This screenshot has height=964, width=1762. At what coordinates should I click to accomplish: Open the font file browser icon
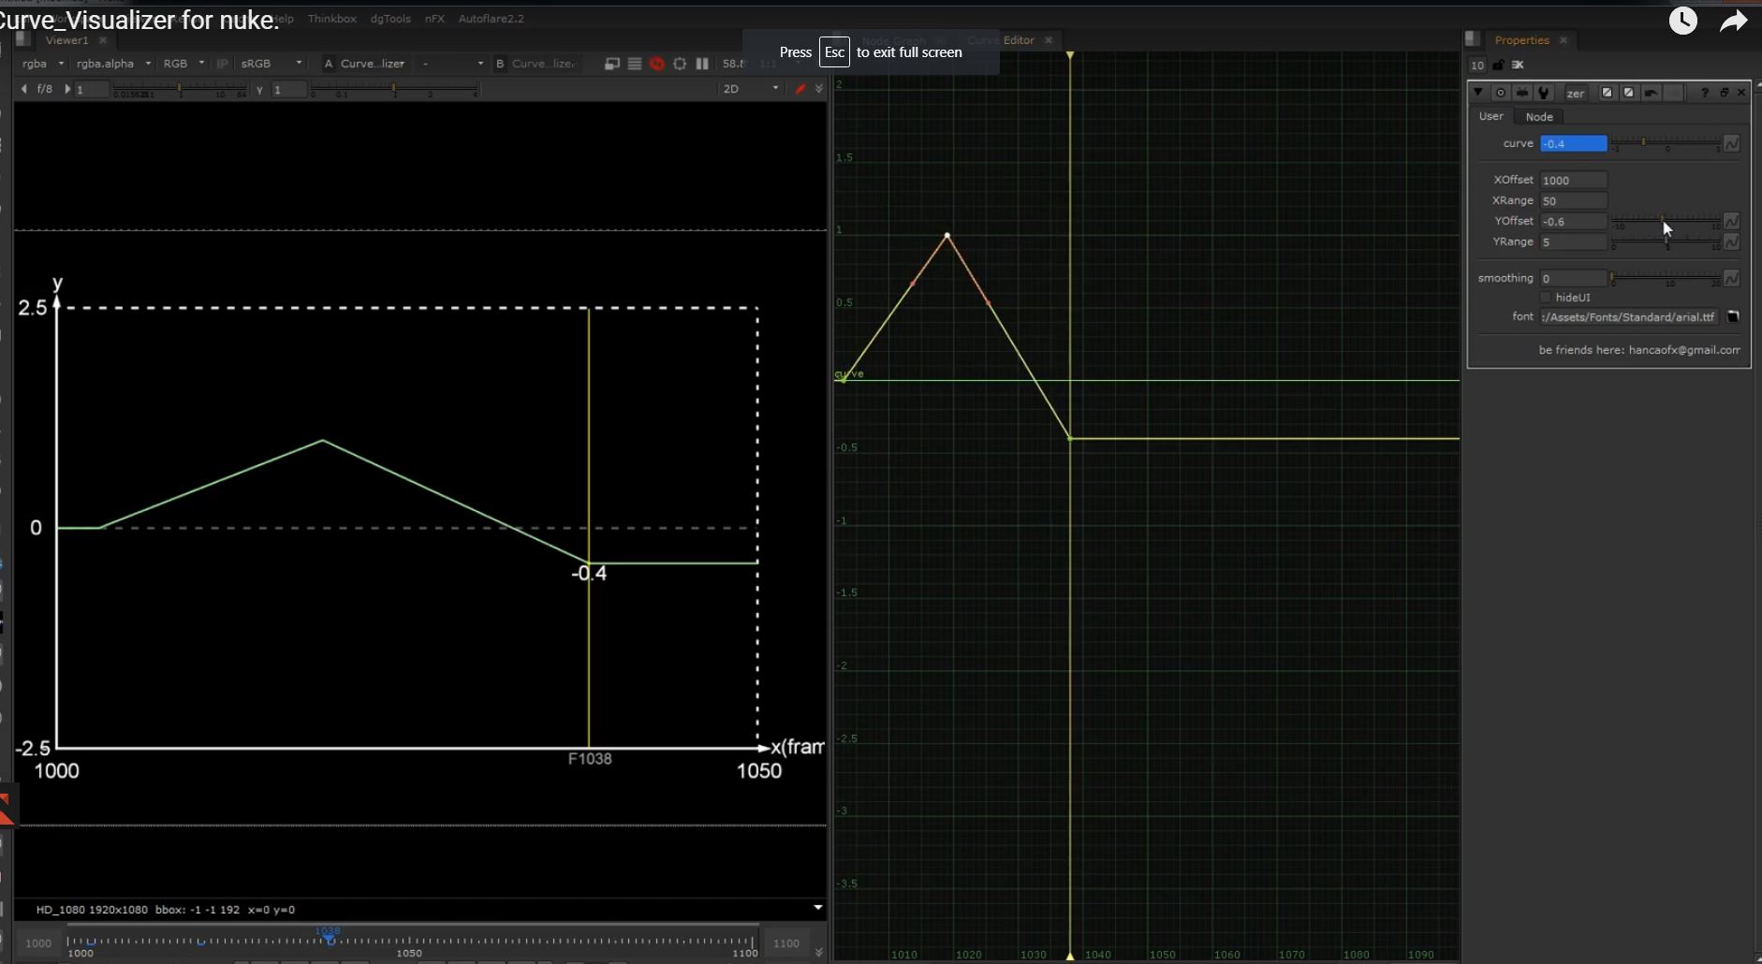click(x=1733, y=317)
